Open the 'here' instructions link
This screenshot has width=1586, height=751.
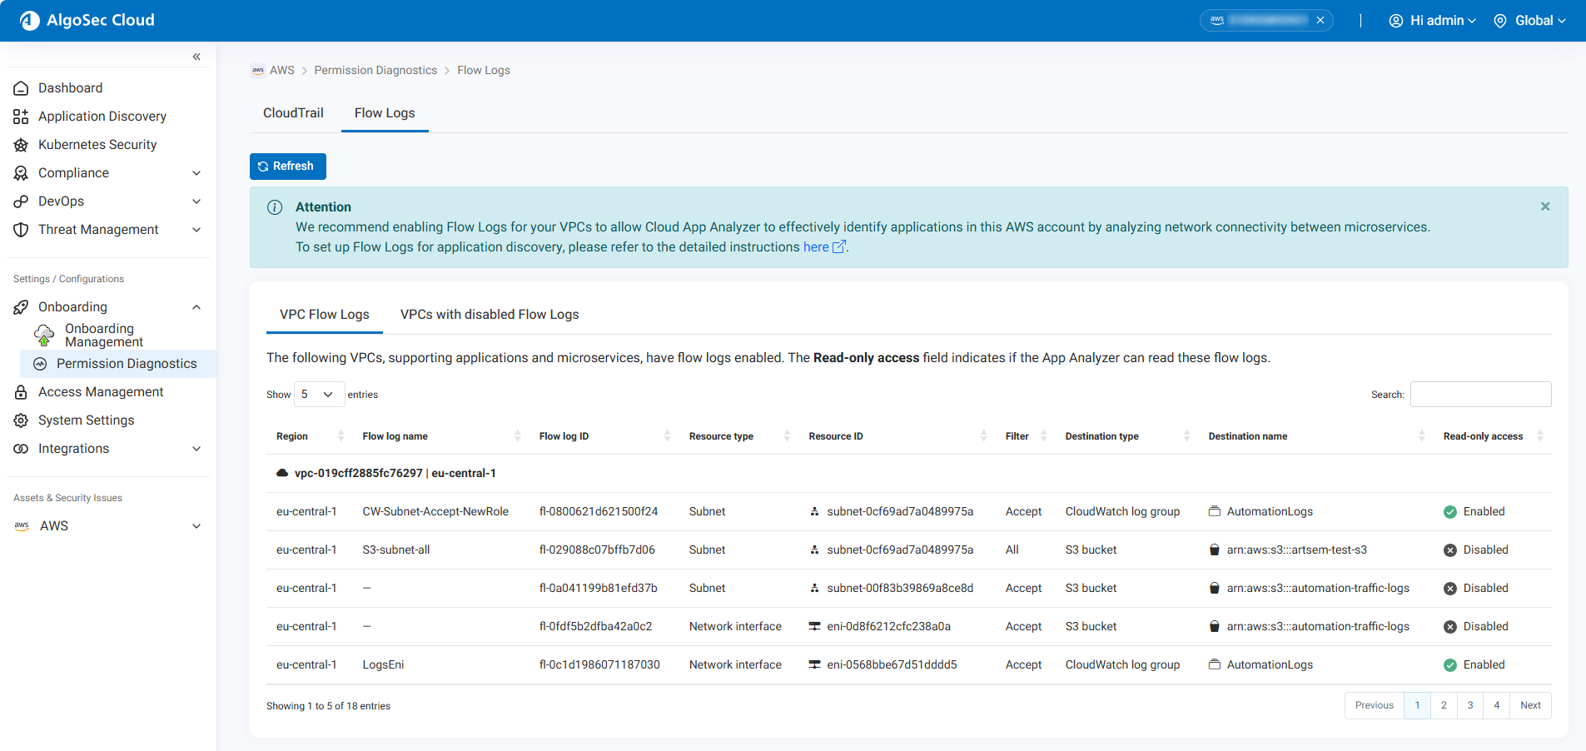coord(816,247)
